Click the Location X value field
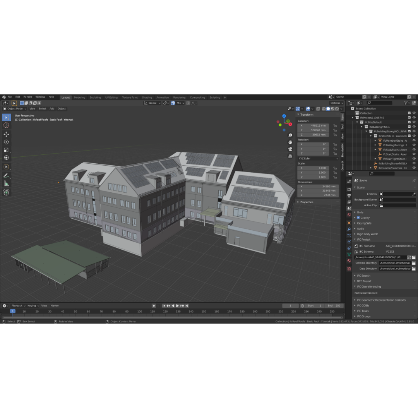The width and height of the screenshot is (418, 418). [318, 125]
